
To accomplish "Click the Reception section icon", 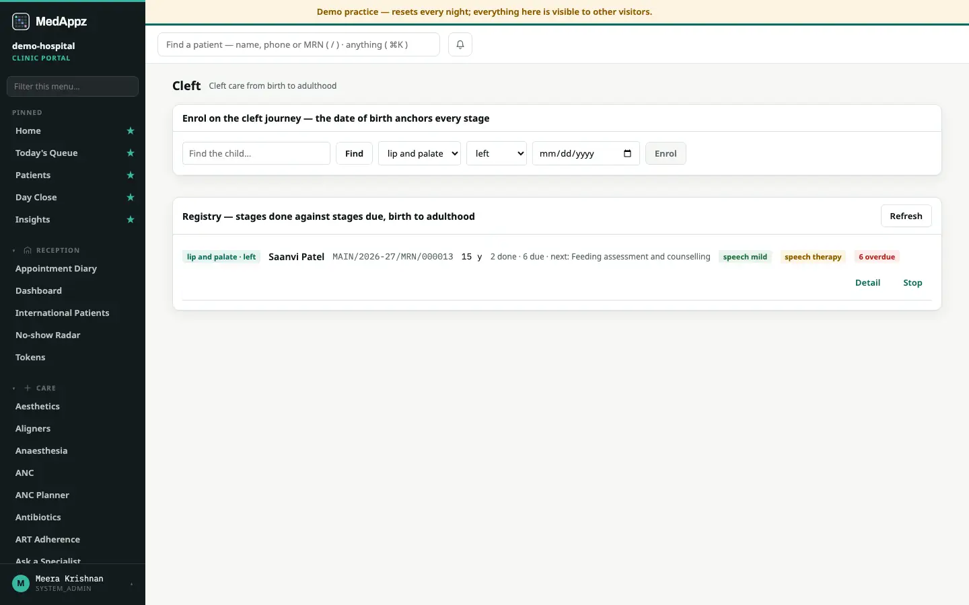I will (x=28, y=251).
